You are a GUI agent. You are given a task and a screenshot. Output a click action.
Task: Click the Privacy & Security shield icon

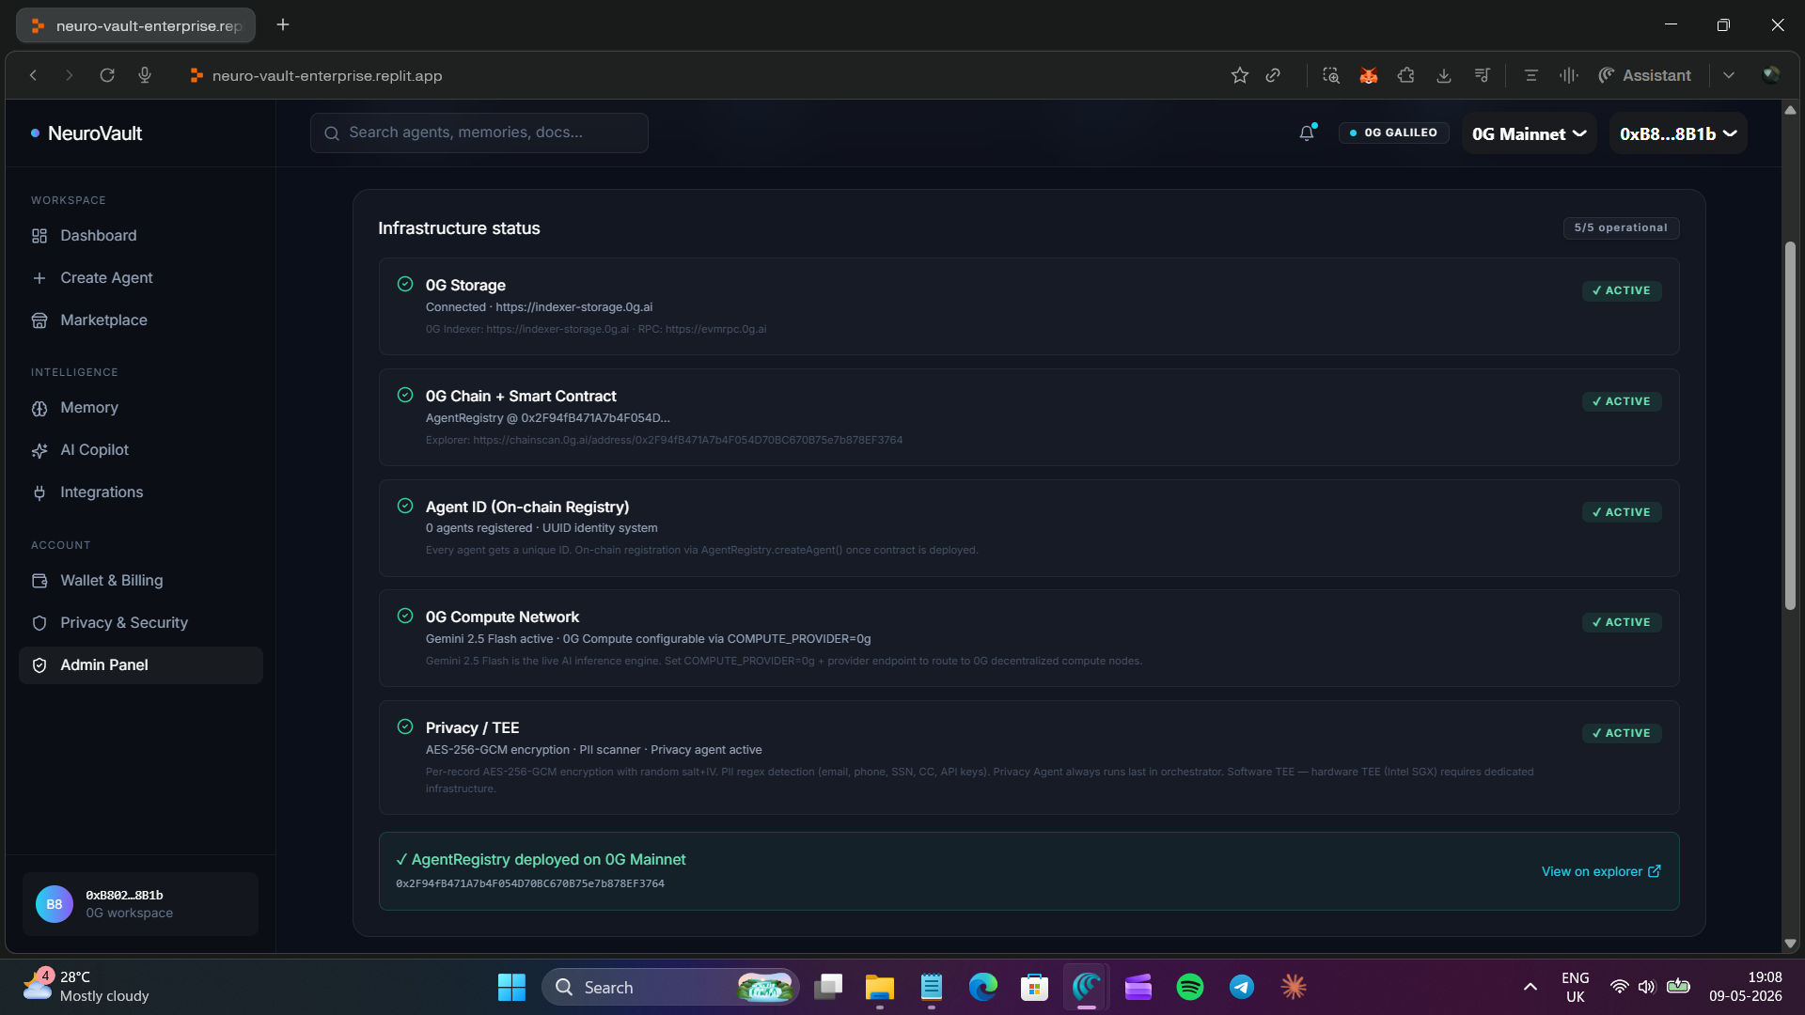pos(39,623)
